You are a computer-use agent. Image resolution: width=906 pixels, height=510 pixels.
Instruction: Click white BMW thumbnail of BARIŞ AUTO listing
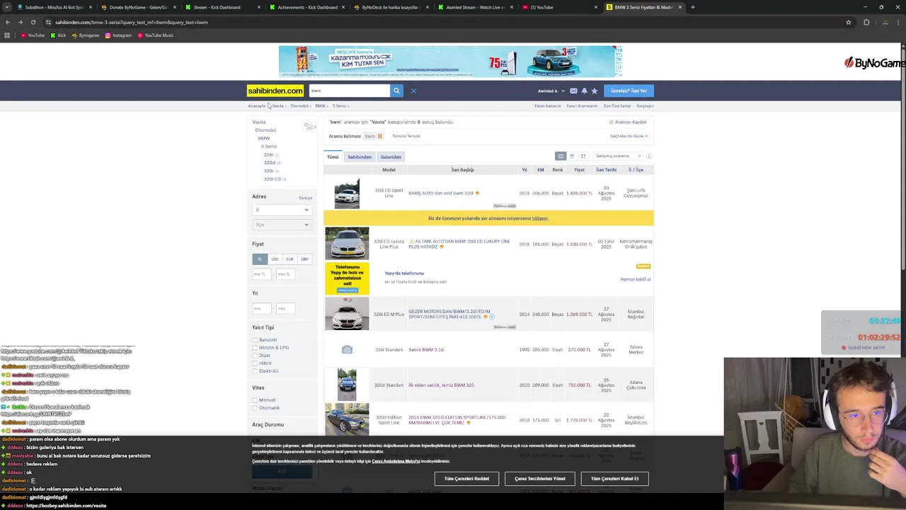(347, 193)
